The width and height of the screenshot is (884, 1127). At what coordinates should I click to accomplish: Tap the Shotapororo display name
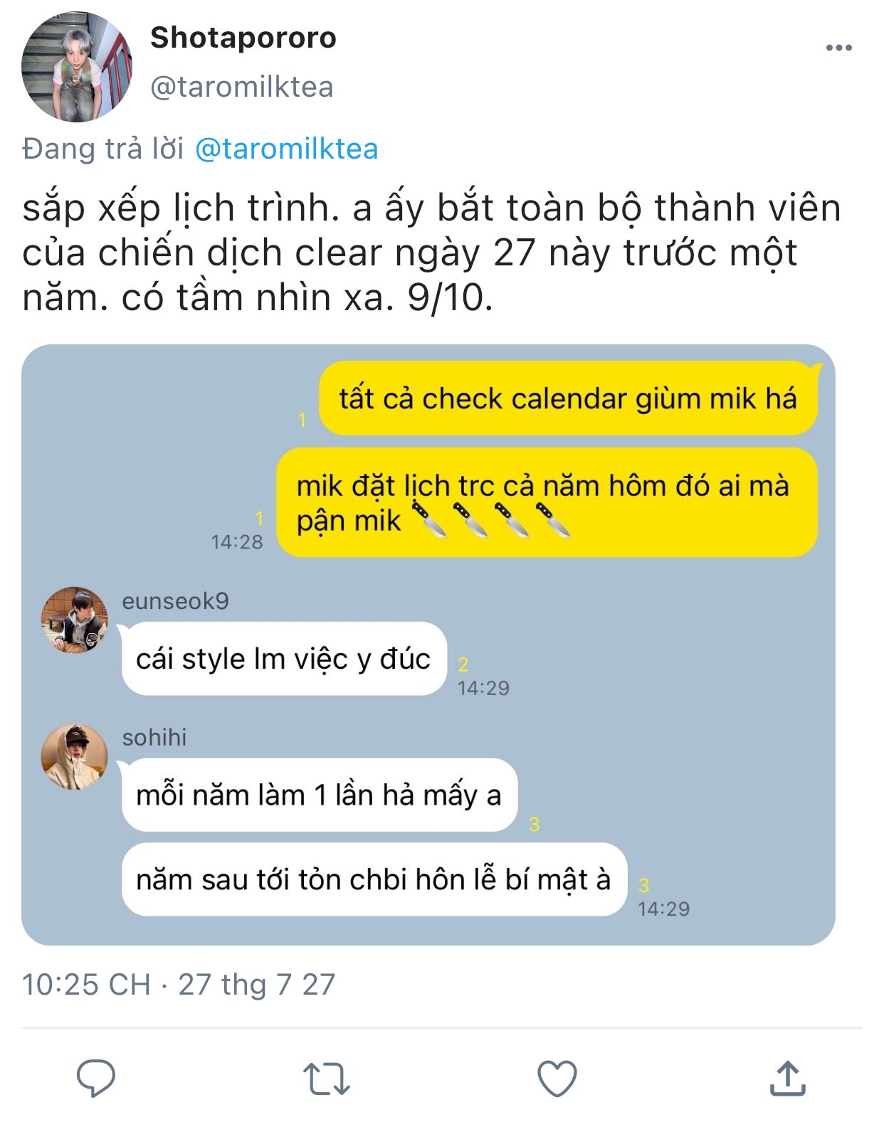tap(243, 38)
